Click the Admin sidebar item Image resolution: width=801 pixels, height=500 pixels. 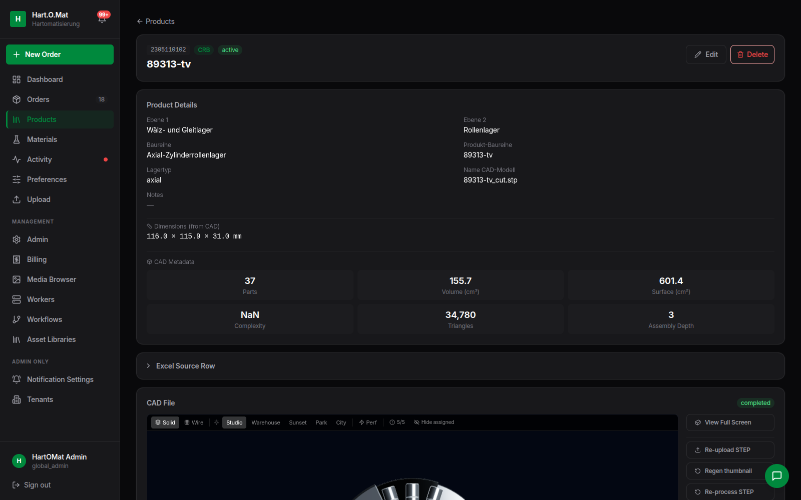click(60, 239)
